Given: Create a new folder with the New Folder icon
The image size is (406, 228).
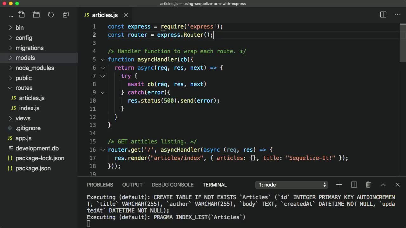Looking at the screenshot, I should tap(36, 15).
